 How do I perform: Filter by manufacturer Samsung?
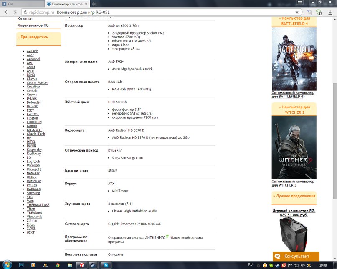pos(33,193)
